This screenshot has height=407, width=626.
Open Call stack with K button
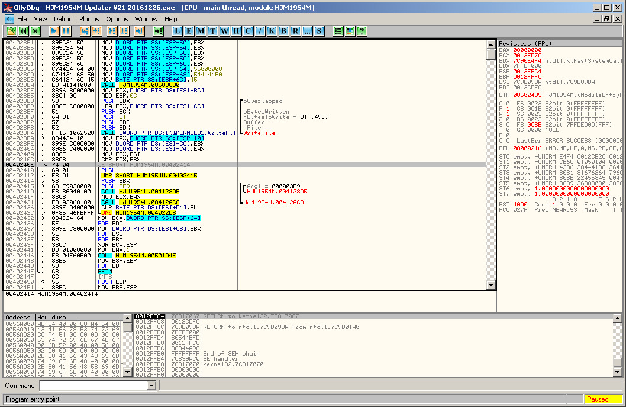tap(272, 31)
